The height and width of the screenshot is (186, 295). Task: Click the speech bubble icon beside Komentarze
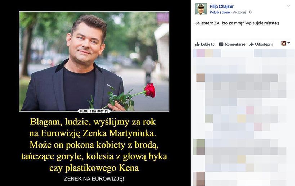coord(221,44)
